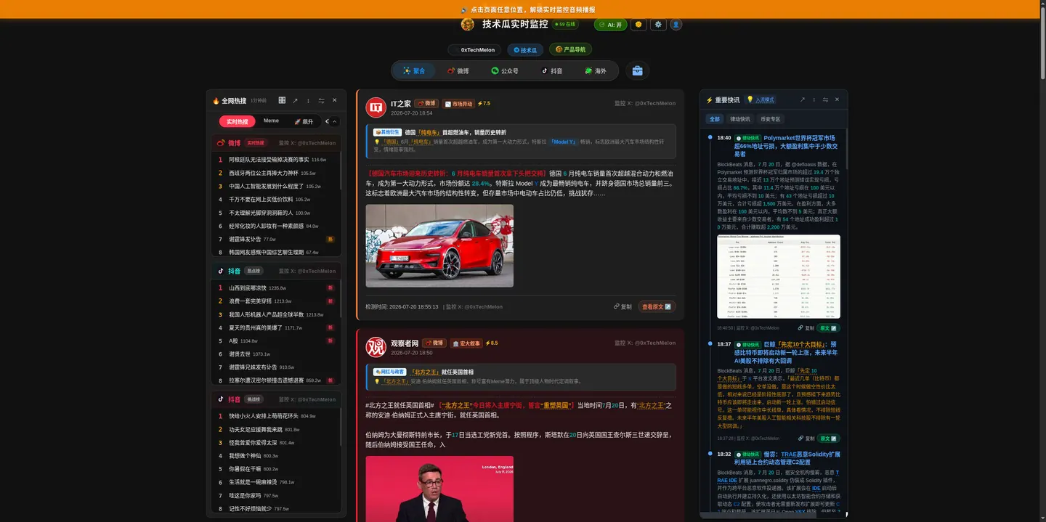Open the Polymarket data table image

coord(779,276)
